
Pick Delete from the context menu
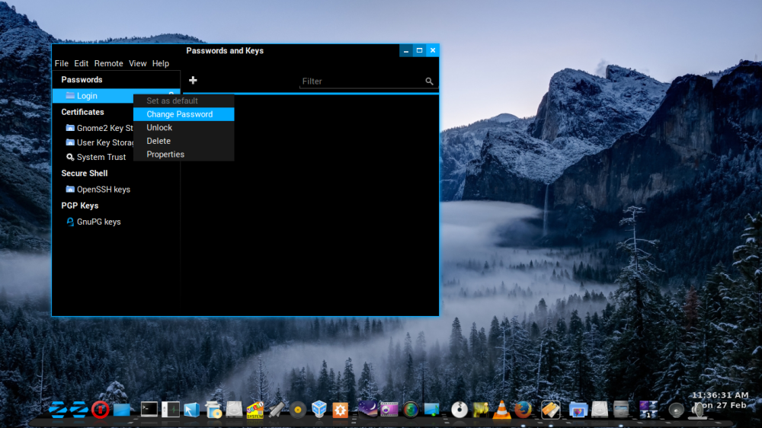pyautogui.click(x=158, y=141)
